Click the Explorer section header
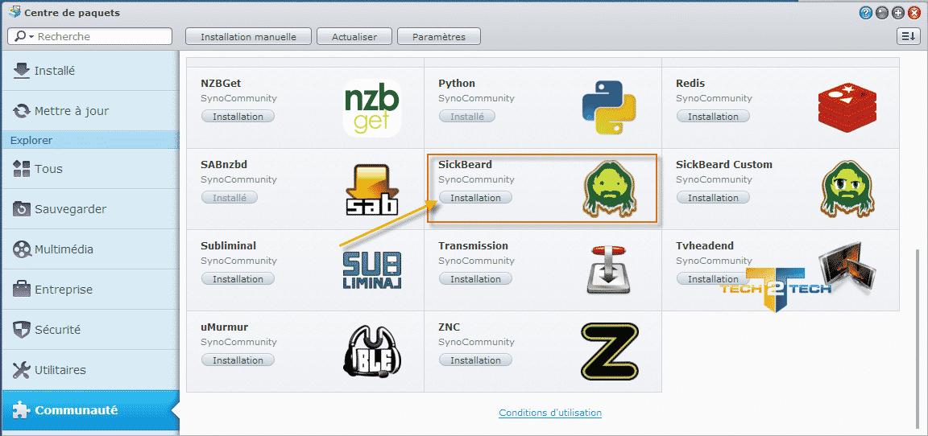Screen dimensions: 928x436 coord(90,140)
